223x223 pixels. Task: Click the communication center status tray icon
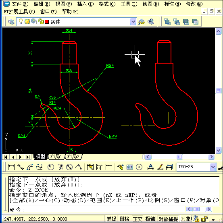click(196, 219)
